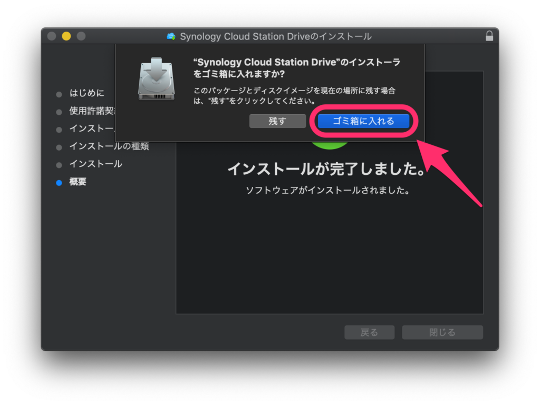Click the disabled 戻る button
This screenshot has width=540, height=405.
(369, 332)
